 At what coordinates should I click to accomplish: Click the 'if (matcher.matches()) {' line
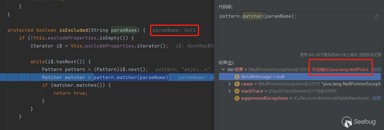coord(76,85)
